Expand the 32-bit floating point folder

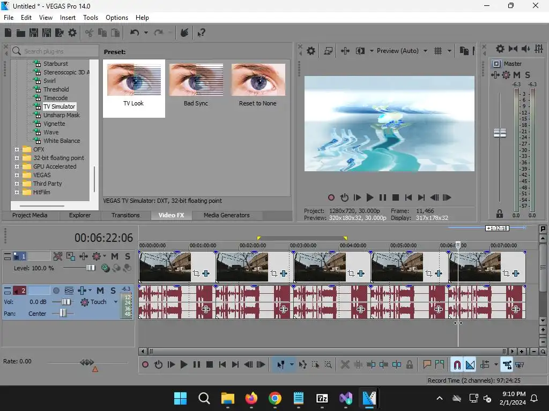(17, 158)
